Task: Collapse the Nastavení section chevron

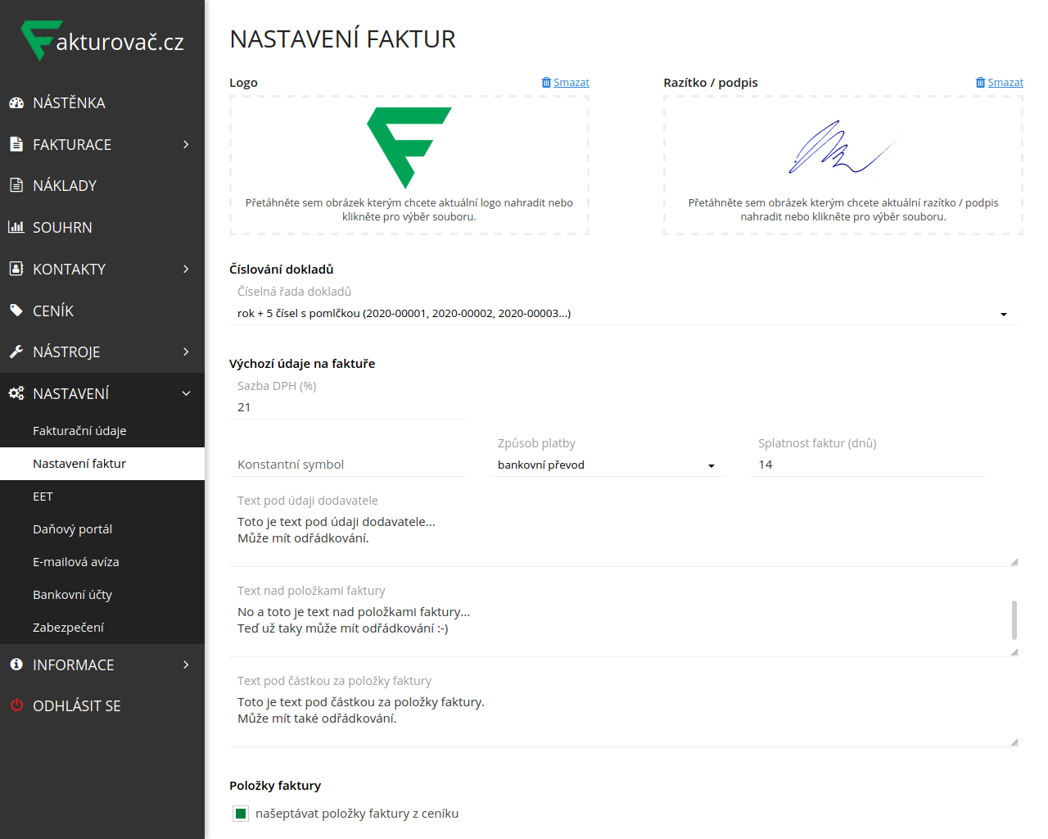Action: coord(186,394)
